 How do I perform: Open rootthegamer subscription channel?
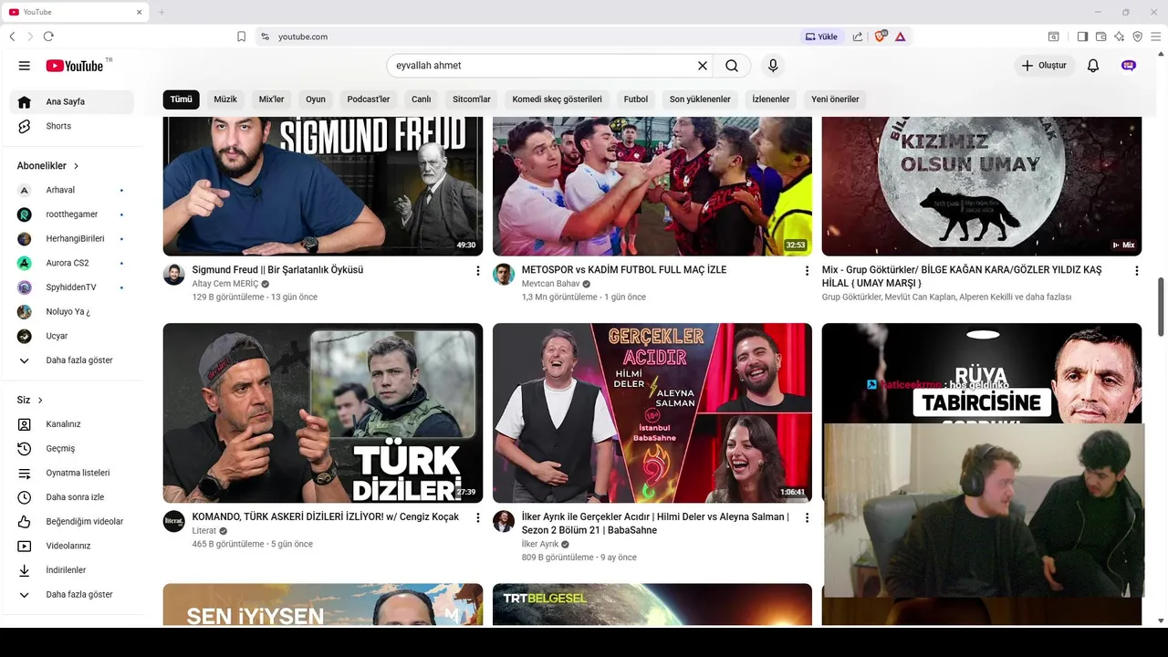[x=72, y=214]
